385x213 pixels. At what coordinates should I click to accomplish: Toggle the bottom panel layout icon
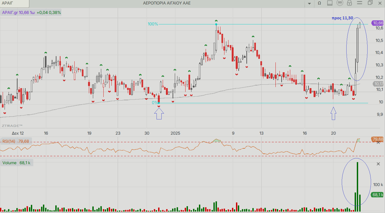pos(330,3)
